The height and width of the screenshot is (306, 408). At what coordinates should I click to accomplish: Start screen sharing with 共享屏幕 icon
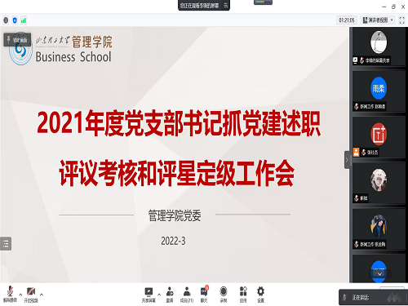[149, 295]
